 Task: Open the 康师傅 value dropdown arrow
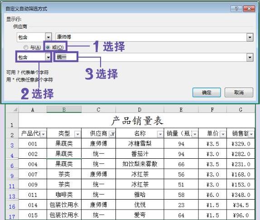pyautogui.click(x=250, y=37)
